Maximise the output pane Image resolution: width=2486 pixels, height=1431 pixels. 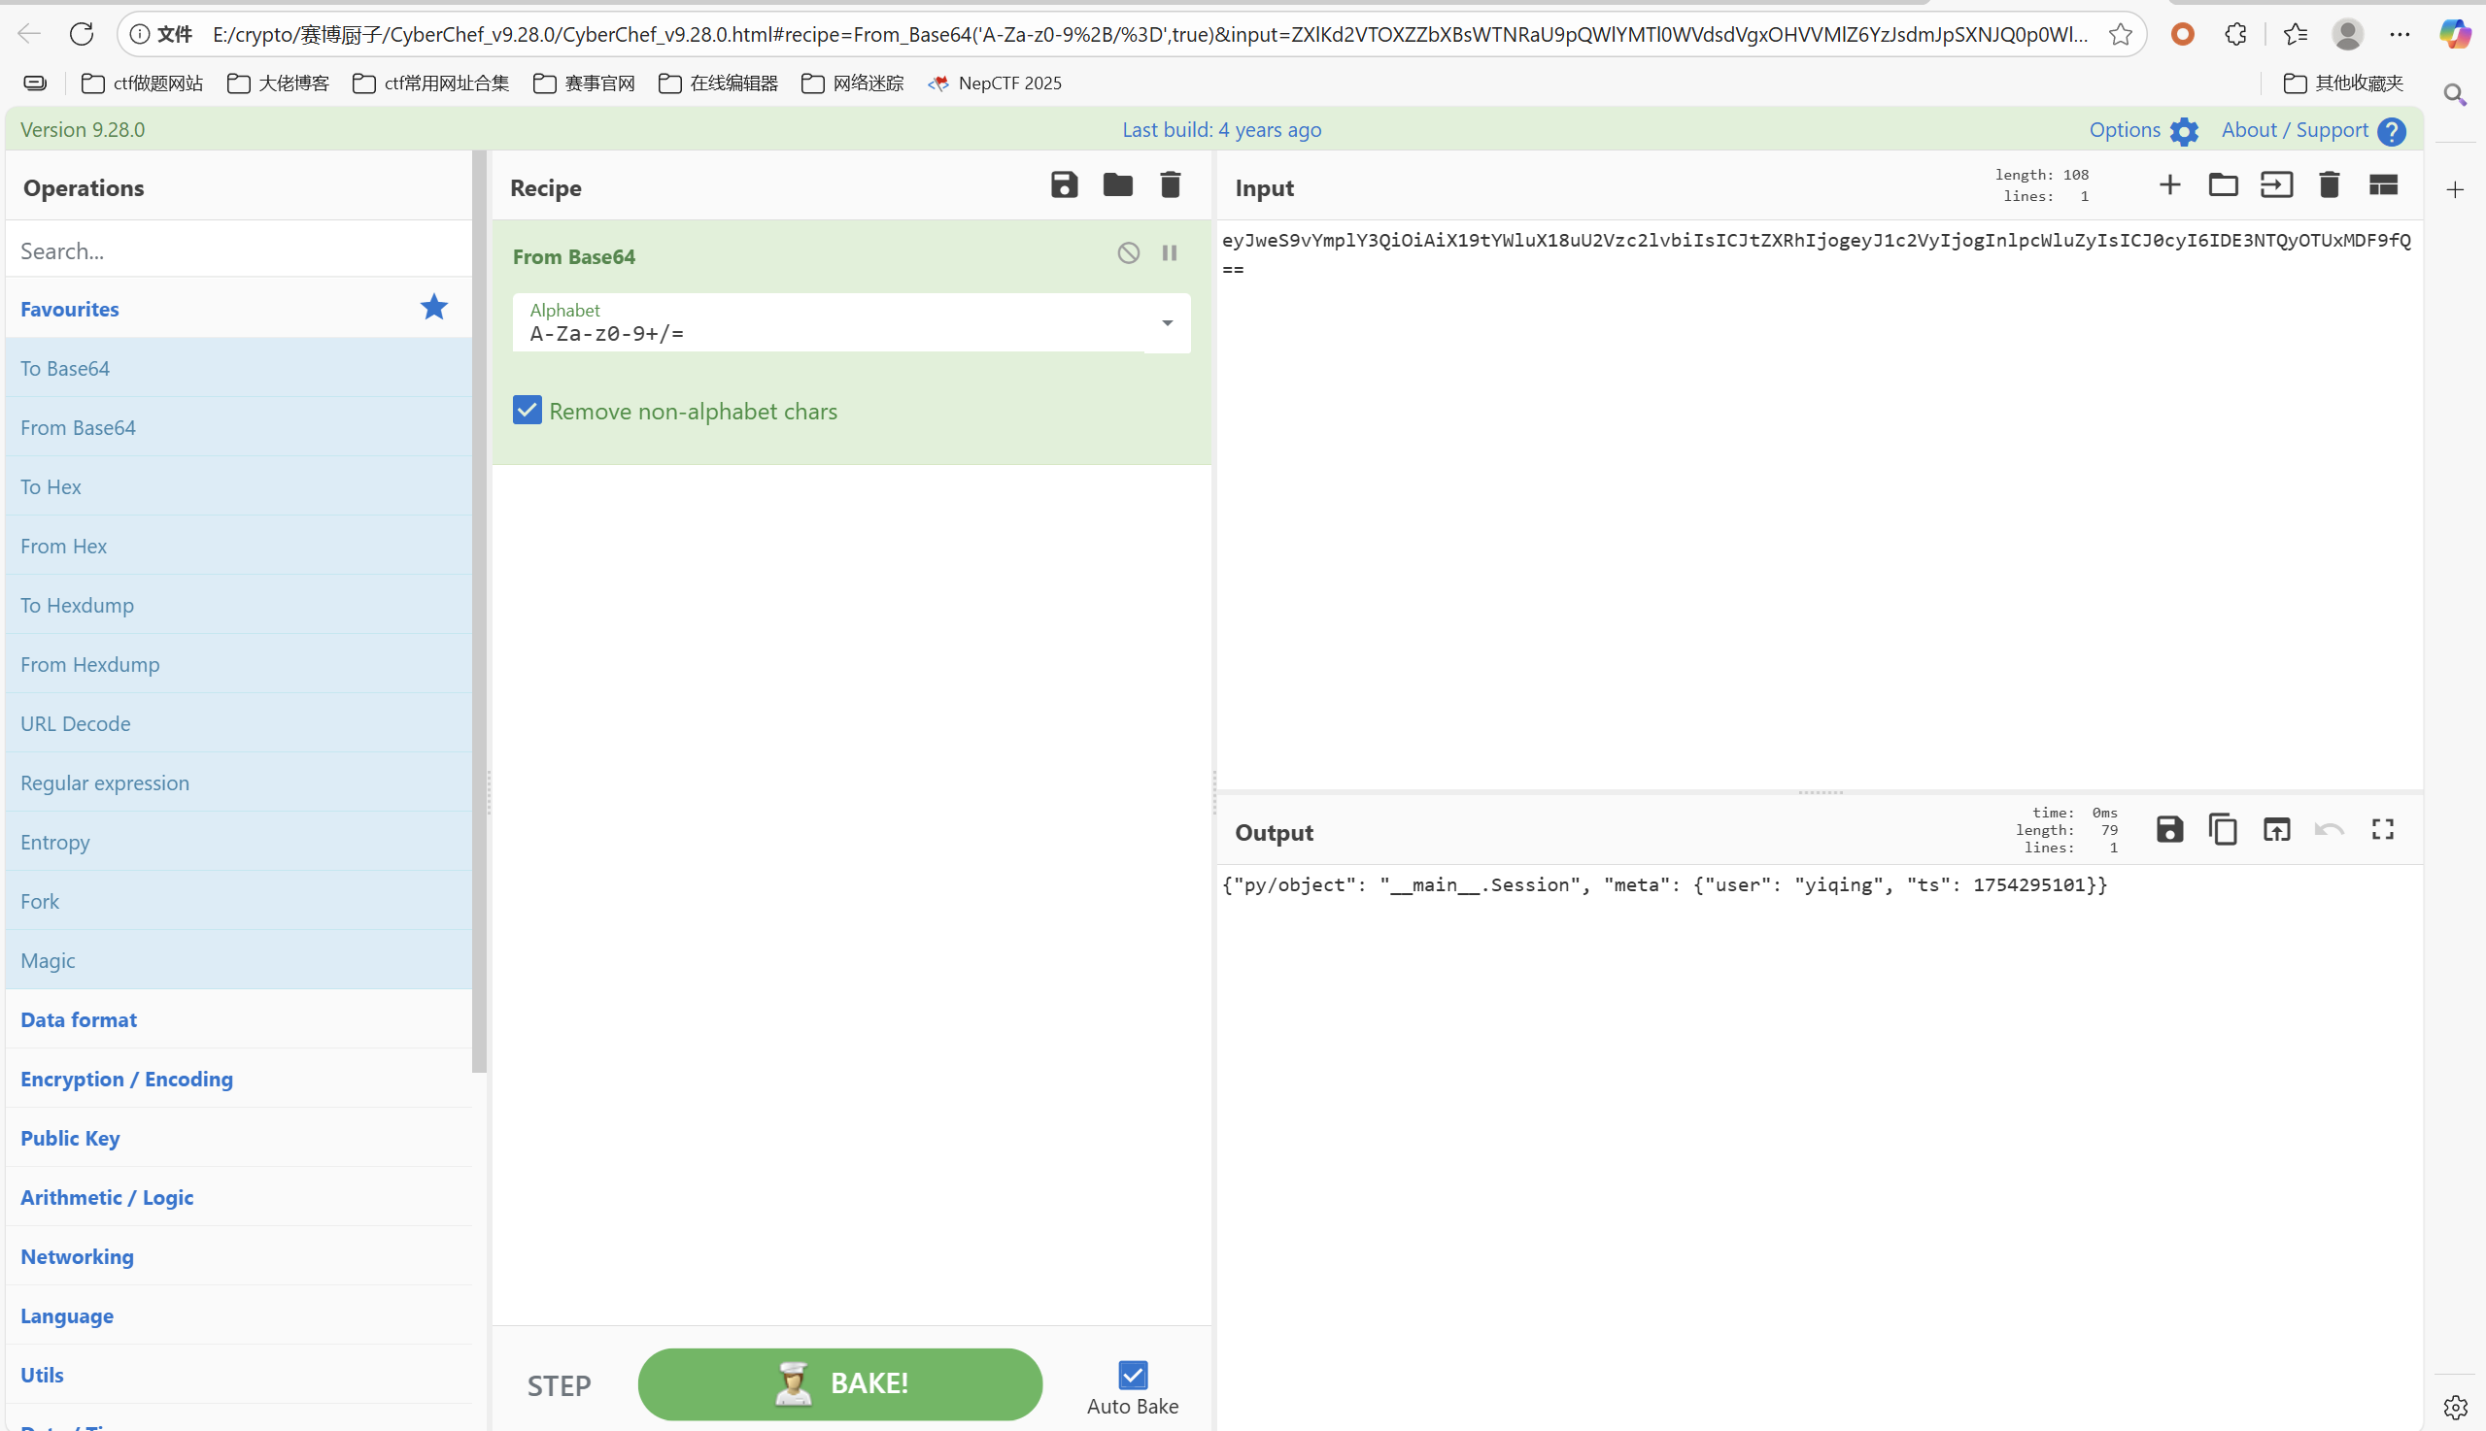tap(2383, 830)
